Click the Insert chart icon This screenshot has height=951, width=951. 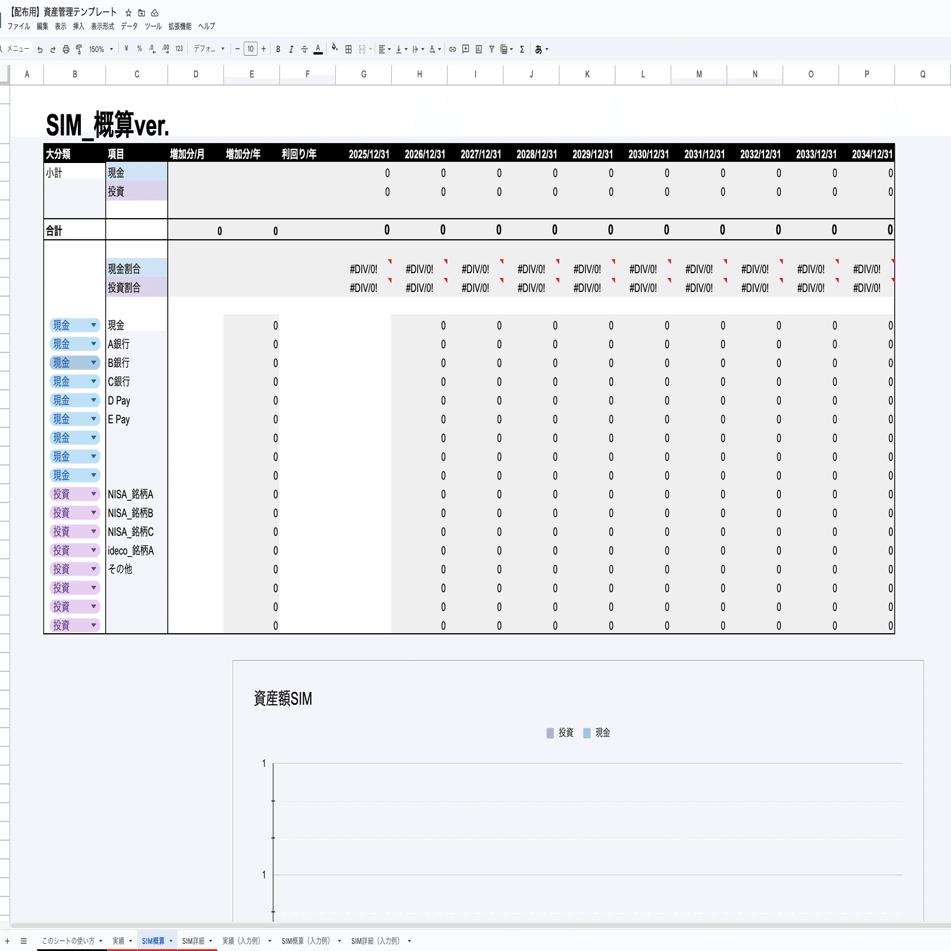pyautogui.click(x=478, y=49)
